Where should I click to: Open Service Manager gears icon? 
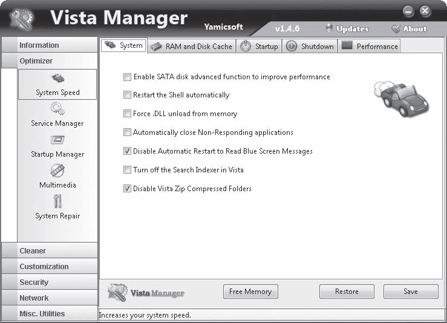[57, 109]
